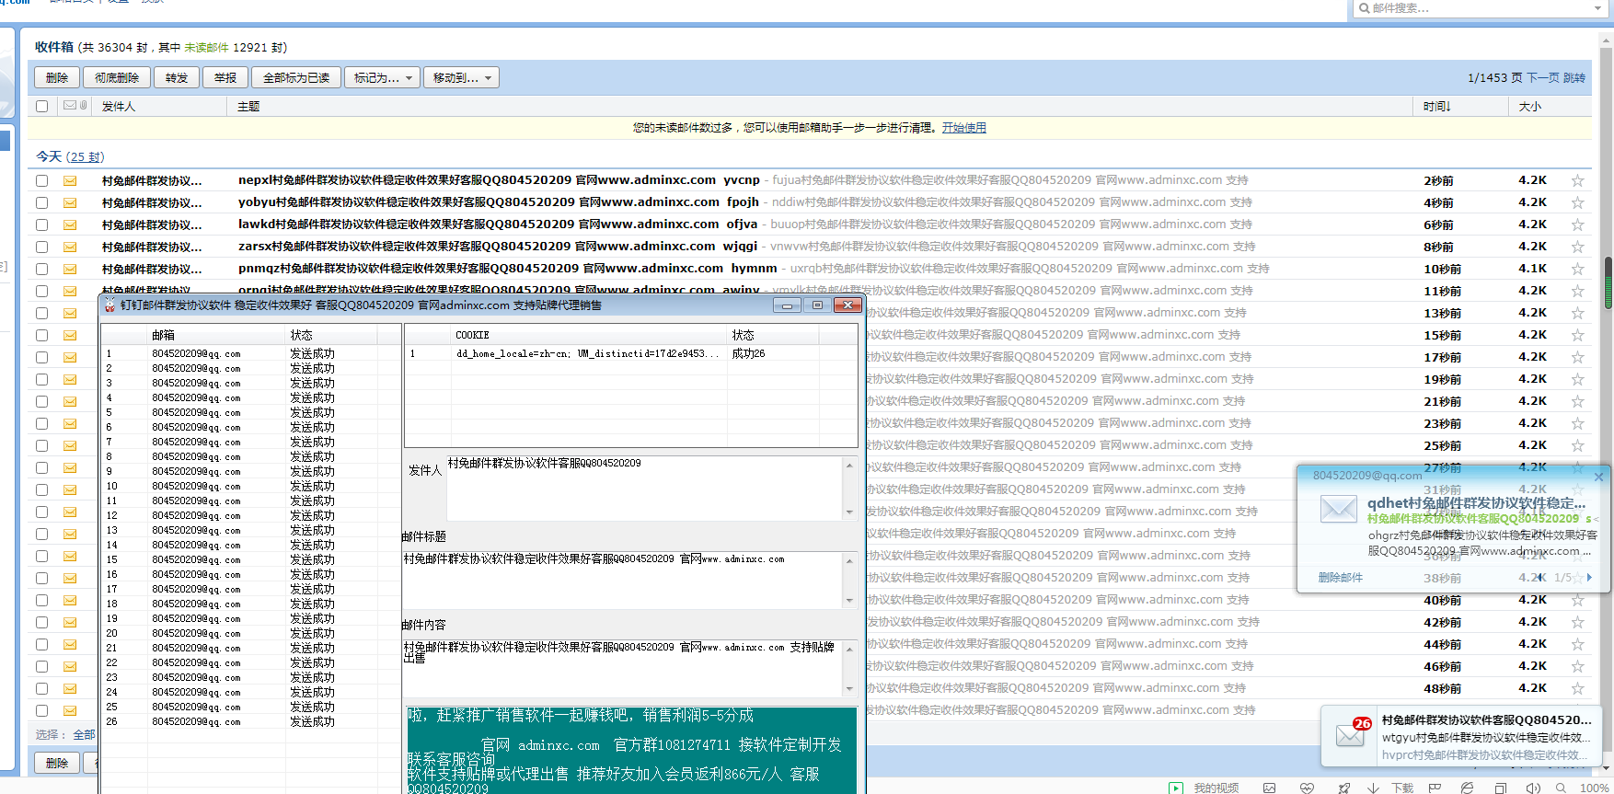This screenshot has width=1614, height=794.
Task: Click down arrow of 邮件标题 text box scrollbar
Action: pyautogui.click(x=849, y=600)
